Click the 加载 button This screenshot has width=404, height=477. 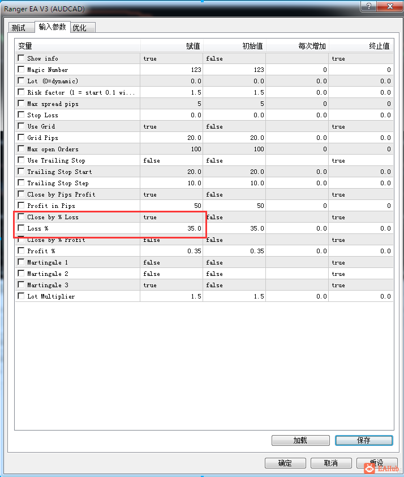pos(300,440)
